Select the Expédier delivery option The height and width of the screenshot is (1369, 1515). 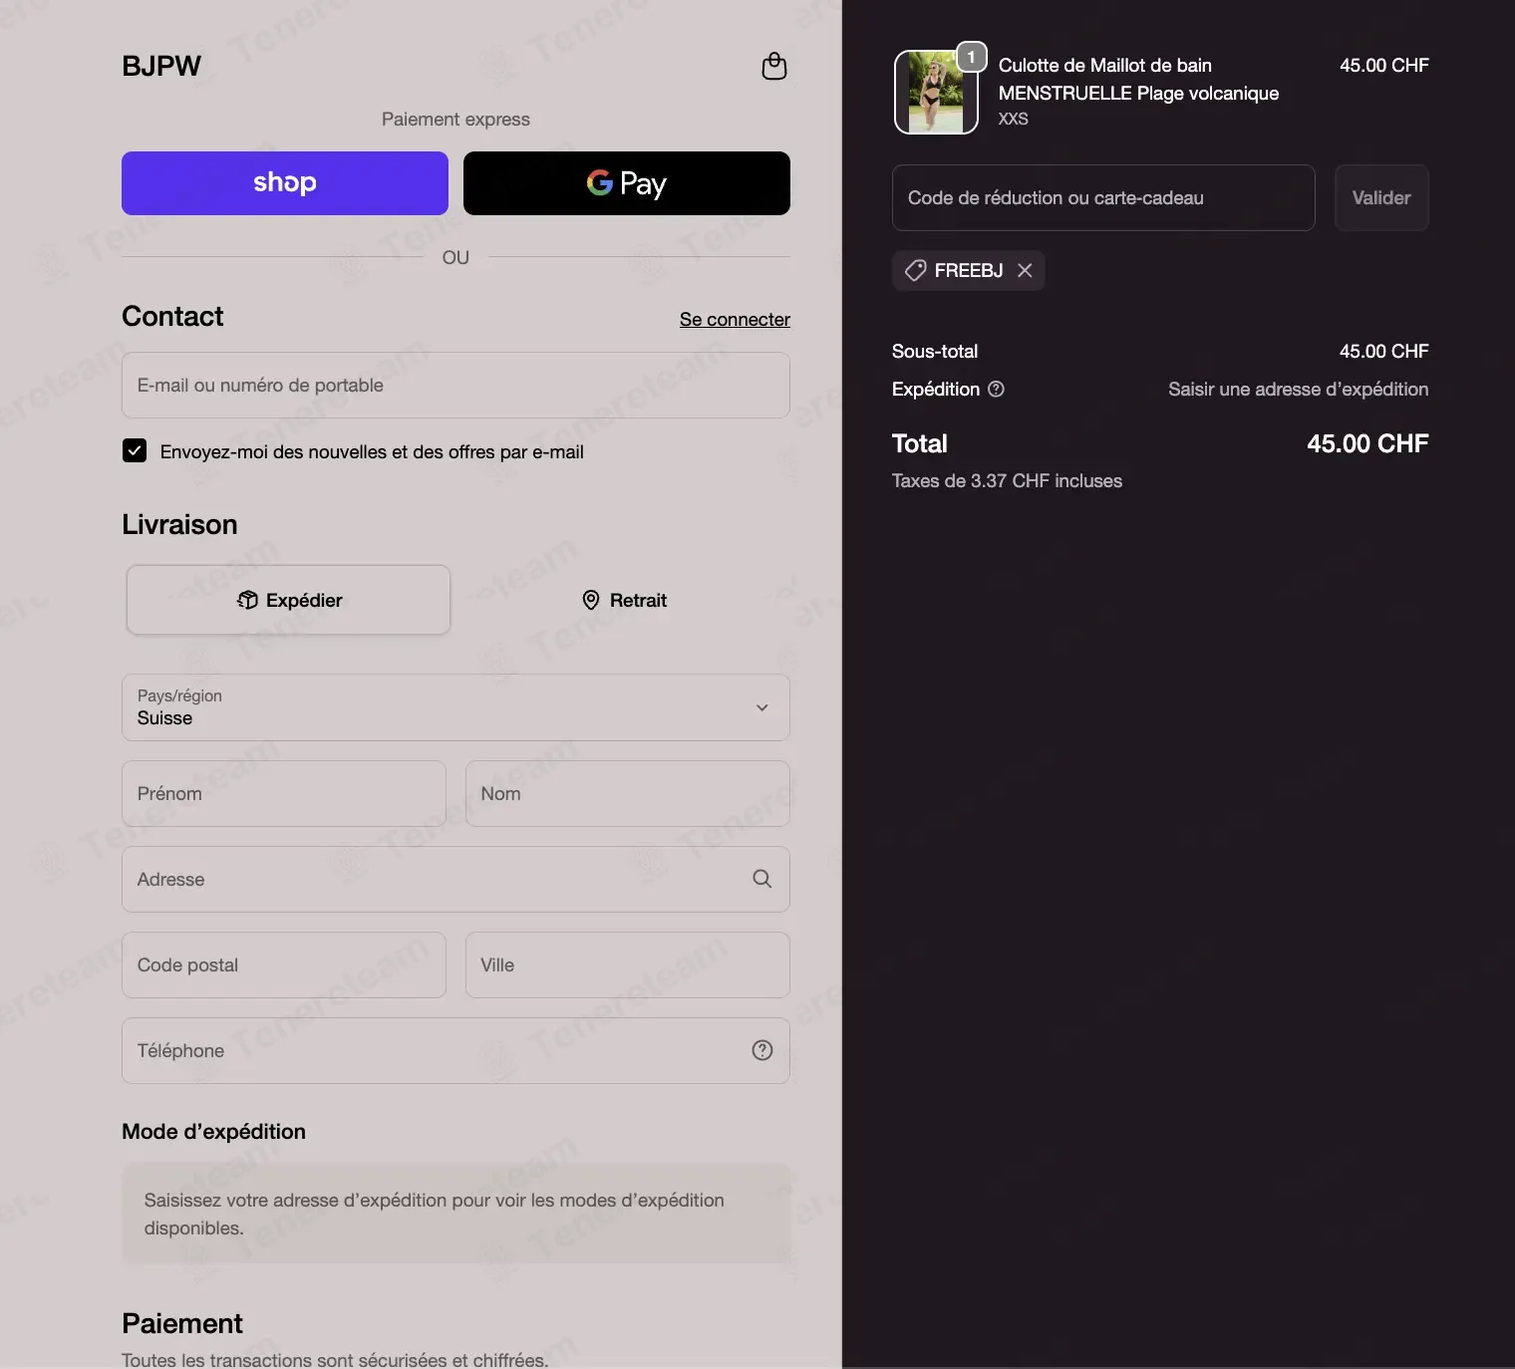(288, 600)
